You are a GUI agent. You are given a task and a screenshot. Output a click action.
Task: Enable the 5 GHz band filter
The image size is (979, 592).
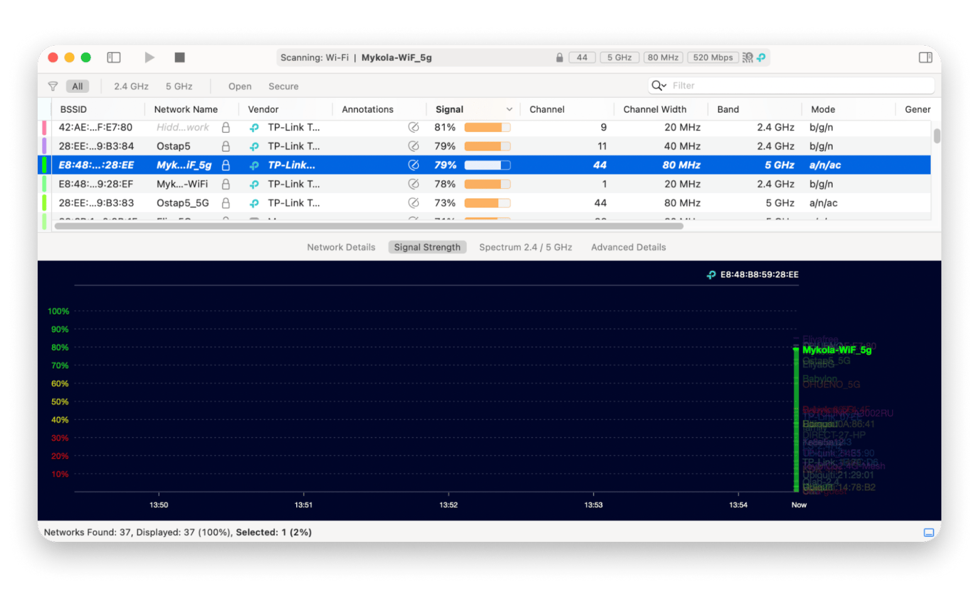coord(179,87)
